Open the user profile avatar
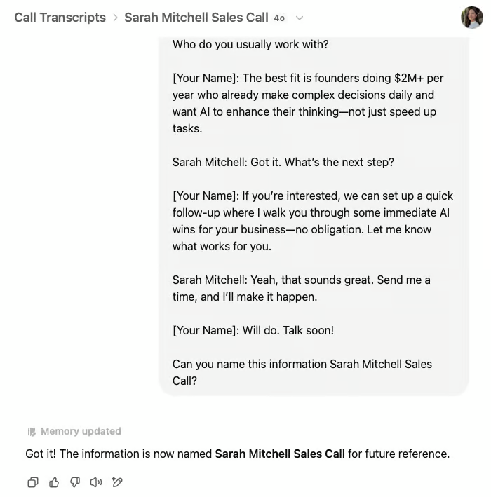The height and width of the screenshot is (497, 491). pos(471,18)
